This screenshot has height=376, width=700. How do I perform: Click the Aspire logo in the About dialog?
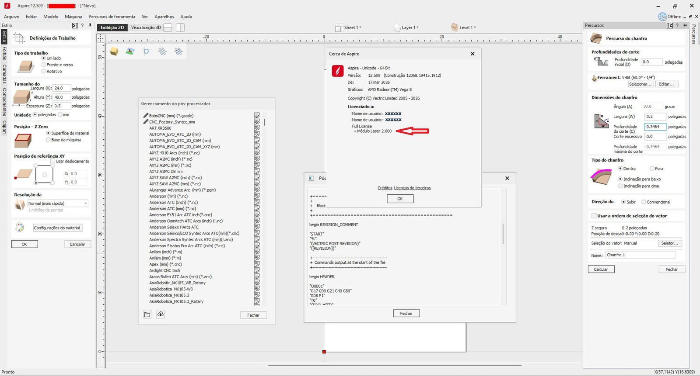tap(338, 71)
